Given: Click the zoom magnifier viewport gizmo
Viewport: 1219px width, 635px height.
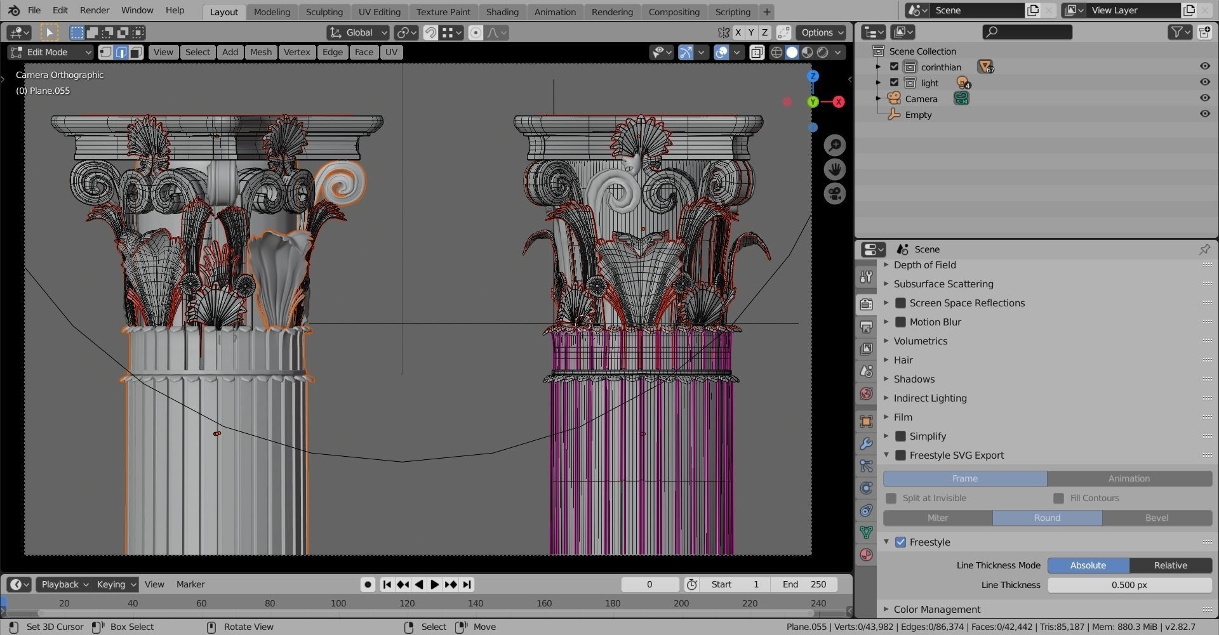Looking at the screenshot, I should pyautogui.click(x=835, y=145).
